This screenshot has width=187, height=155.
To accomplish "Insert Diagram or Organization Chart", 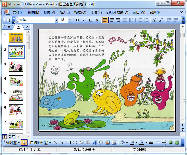I will pyautogui.click(x=101, y=143).
